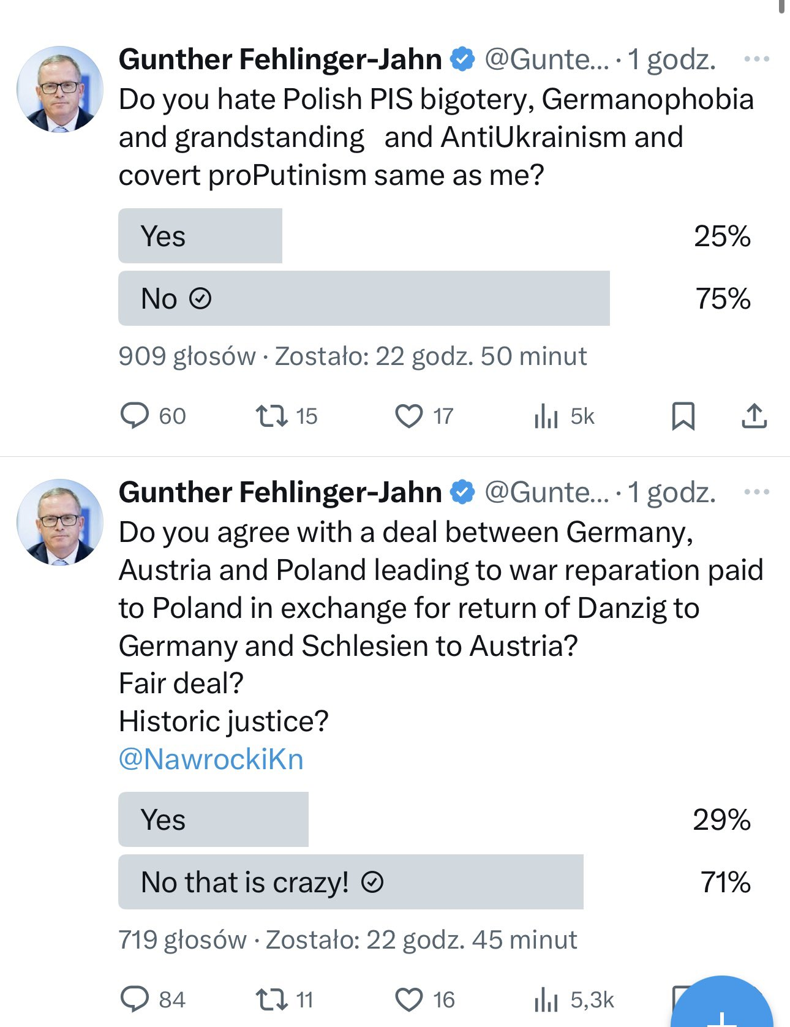Click the '1 godz.' timestamp on first tweet
This screenshot has height=1027, width=790.
pos(671,59)
